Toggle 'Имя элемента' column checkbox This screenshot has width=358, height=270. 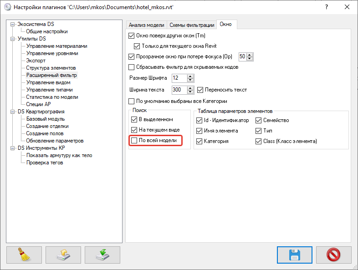click(x=199, y=131)
